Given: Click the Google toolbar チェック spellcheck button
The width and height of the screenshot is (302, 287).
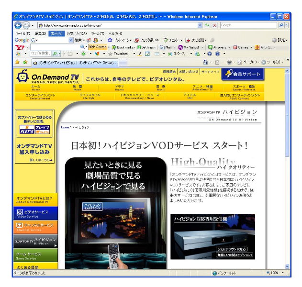Looking at the screenshot, I should coord(173,40).
